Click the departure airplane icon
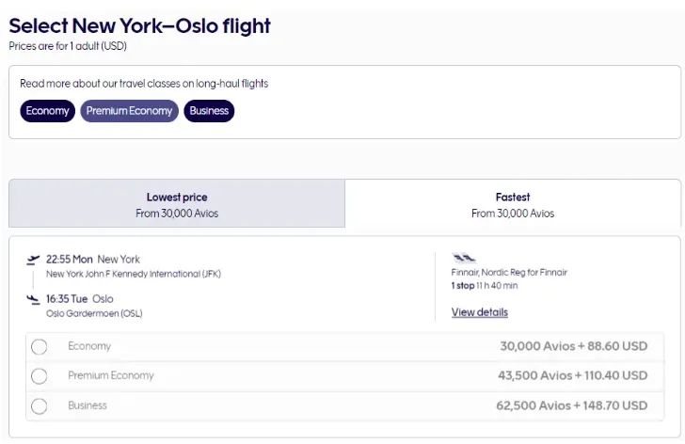This screenshot has height=444, width=685. click(34, 260)
